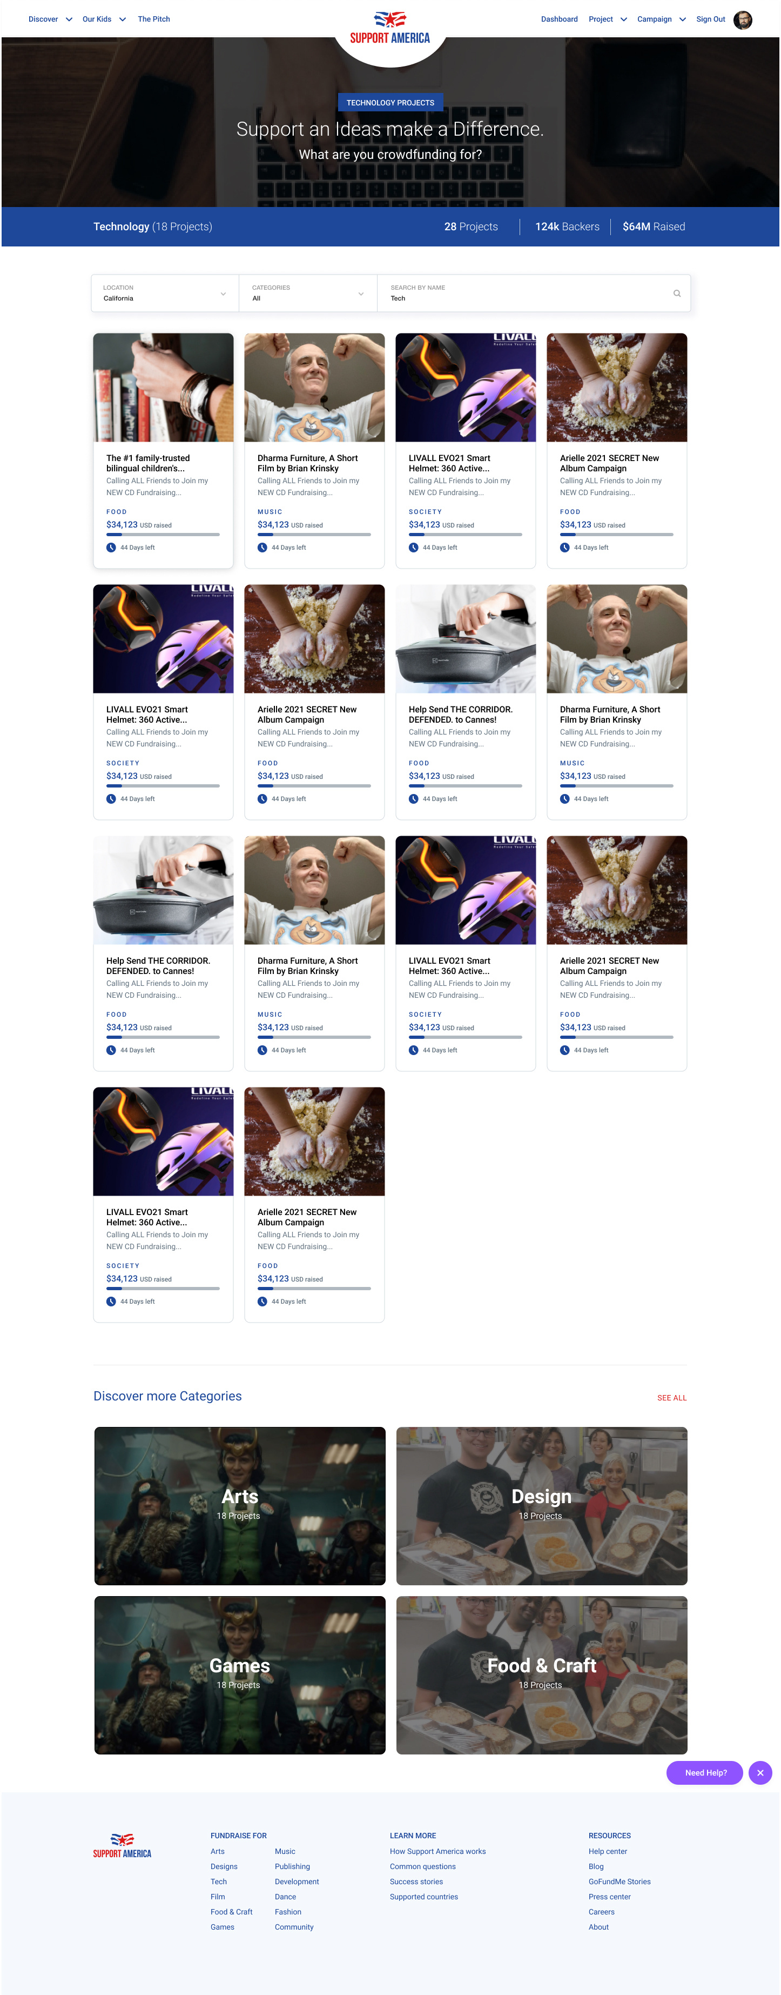This screenshot has width=781, height=1995.
Task: Click the search magnifier icon
Action: pyautogui.click(x=677, y=293)
